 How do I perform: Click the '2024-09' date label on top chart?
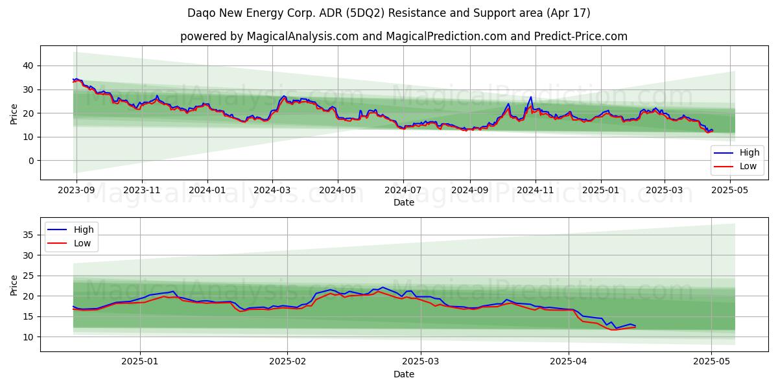coord(469,191)
